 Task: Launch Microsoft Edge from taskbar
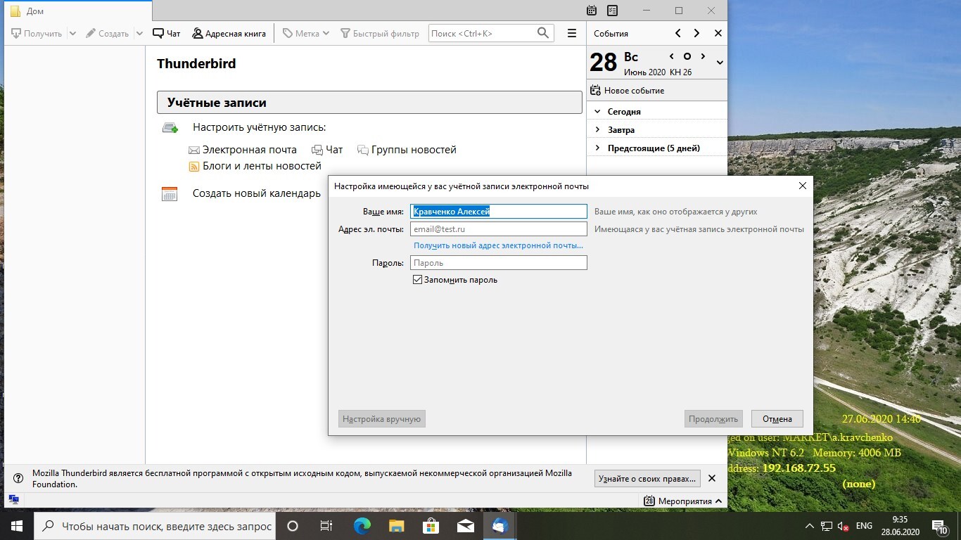point(362,526)
